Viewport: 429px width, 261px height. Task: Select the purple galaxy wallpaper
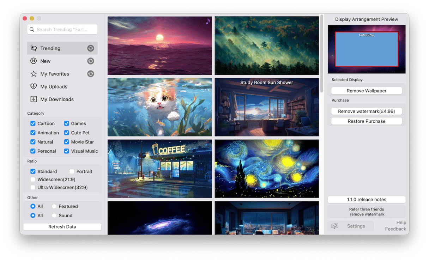(160, 218)
